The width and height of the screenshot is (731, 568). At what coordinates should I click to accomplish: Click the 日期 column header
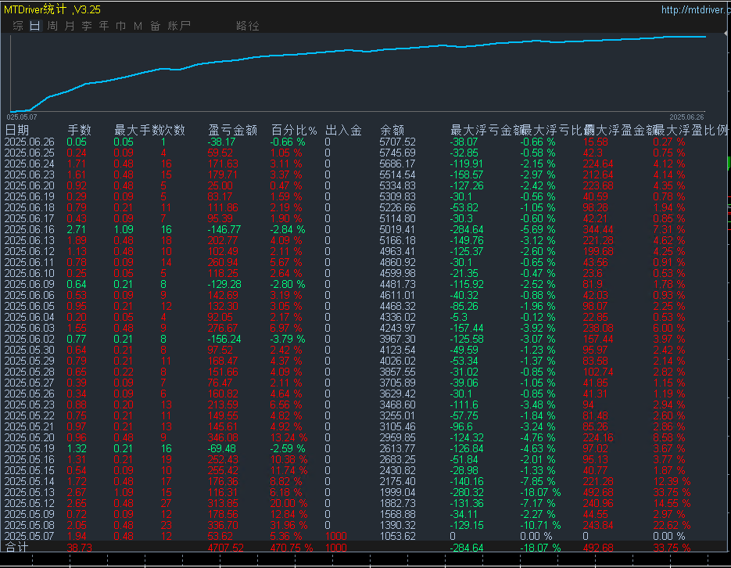(16, 130)
